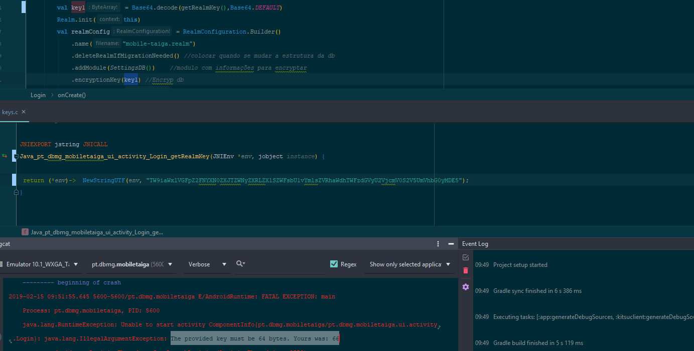The image size is (694, 351).
Task: Click the ByteArray! type hint
Action: (104, 8)
